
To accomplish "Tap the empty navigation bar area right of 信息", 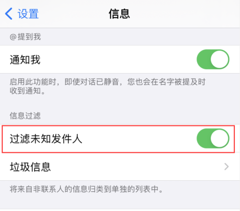I will click(184, 14).
